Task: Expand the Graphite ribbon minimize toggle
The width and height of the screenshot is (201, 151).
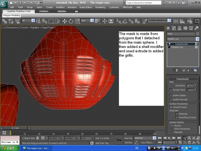Action: point(76,11)
